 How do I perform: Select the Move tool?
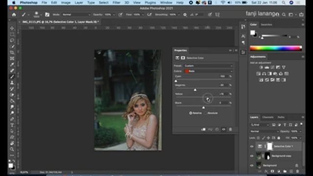pos(12,28)
